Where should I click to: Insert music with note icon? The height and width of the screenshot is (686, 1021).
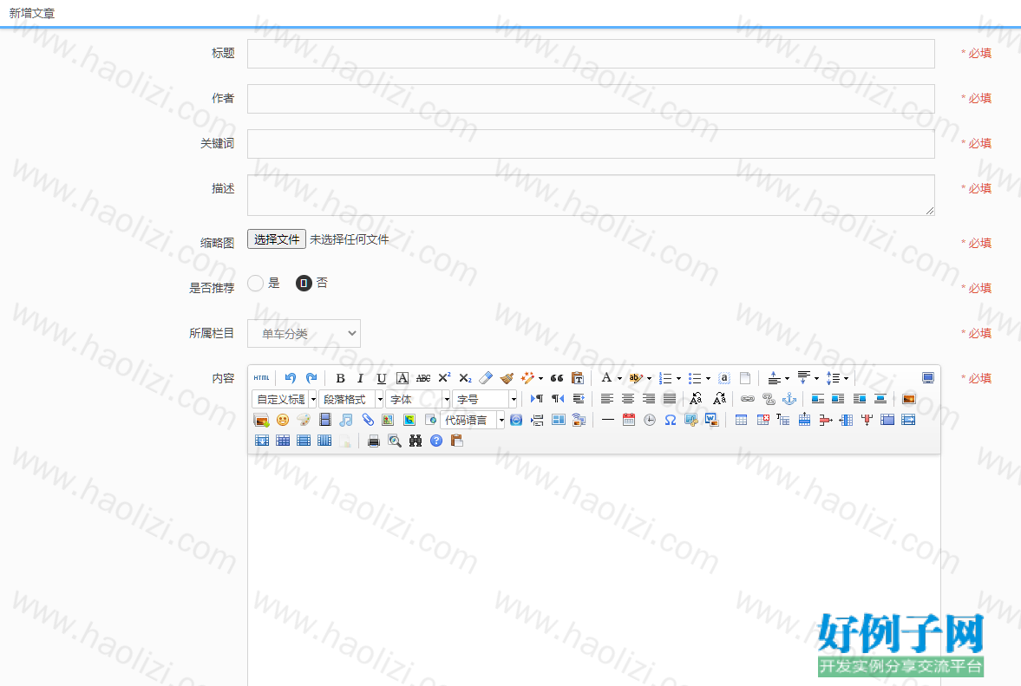click(346, 420)
